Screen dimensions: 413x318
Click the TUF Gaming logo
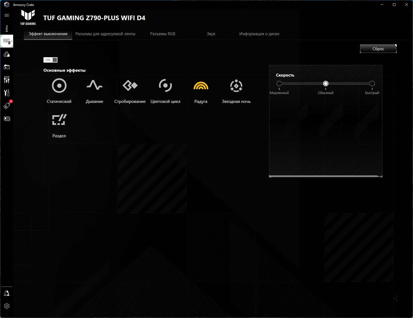coord(28,17)
